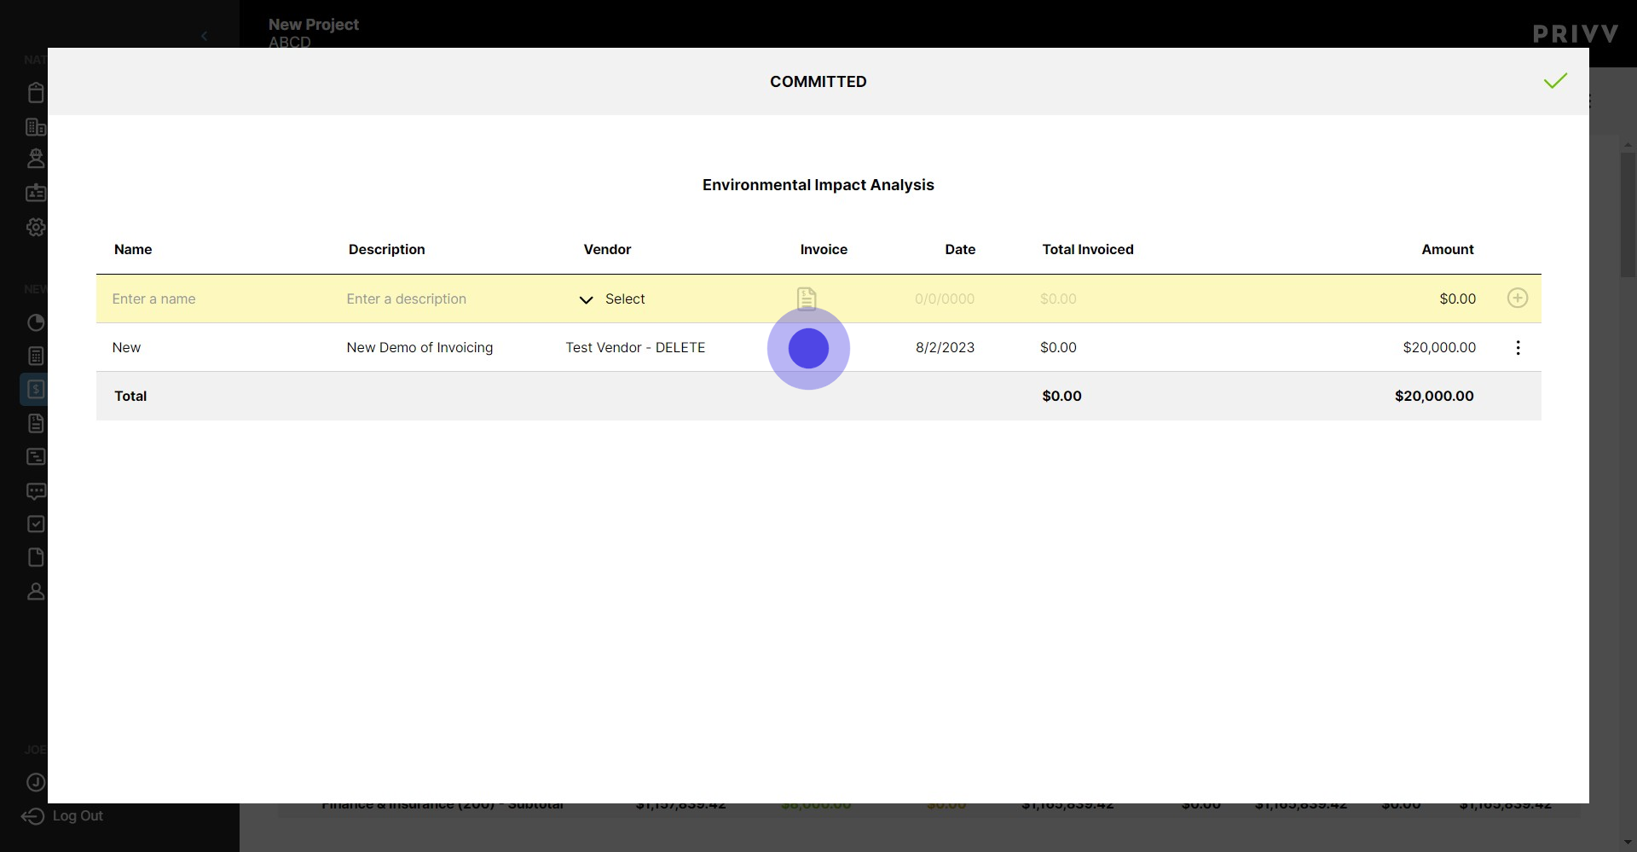Add the new row with plus icon
The image size is (1637, 852).
pyautogui.click(x=1518, y=298)
